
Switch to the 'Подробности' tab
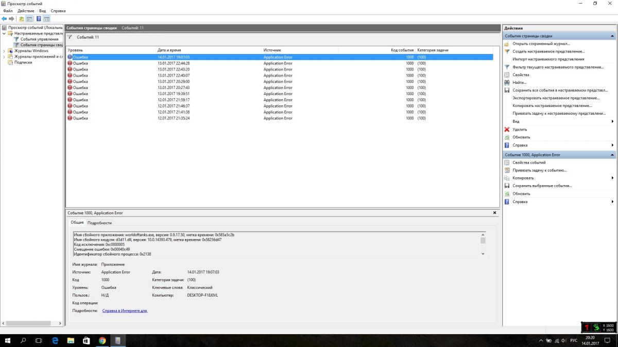(x=99, y=223)
